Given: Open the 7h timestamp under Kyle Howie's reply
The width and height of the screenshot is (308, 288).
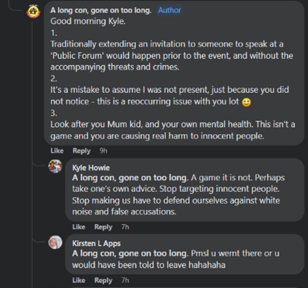Looking at the screenshot, I should tap(125, 227).
